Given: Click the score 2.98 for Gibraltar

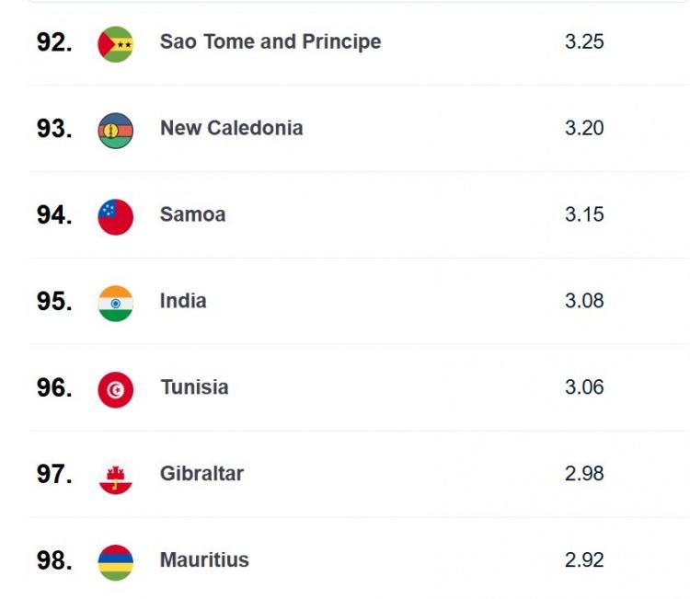Looking at the screenshot, I should coord(584,474).
